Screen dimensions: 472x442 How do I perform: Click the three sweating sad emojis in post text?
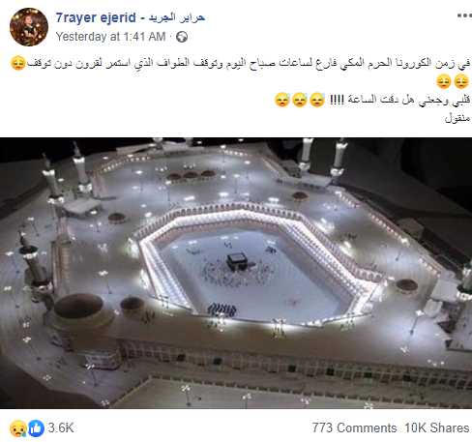tap(300, 100)
